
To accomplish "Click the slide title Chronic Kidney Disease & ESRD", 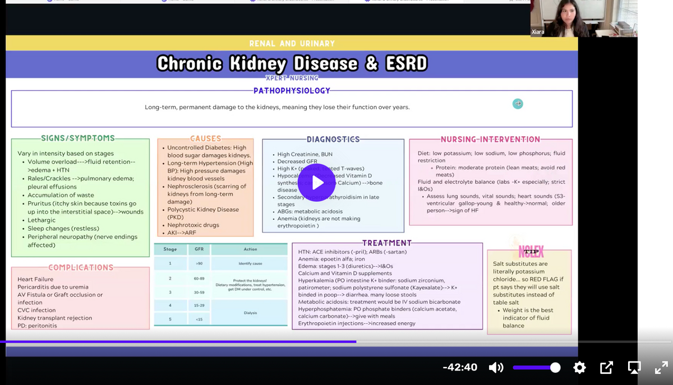I will coord(292,63).
